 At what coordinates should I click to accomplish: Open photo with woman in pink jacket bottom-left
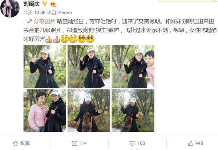coord(45,111)
